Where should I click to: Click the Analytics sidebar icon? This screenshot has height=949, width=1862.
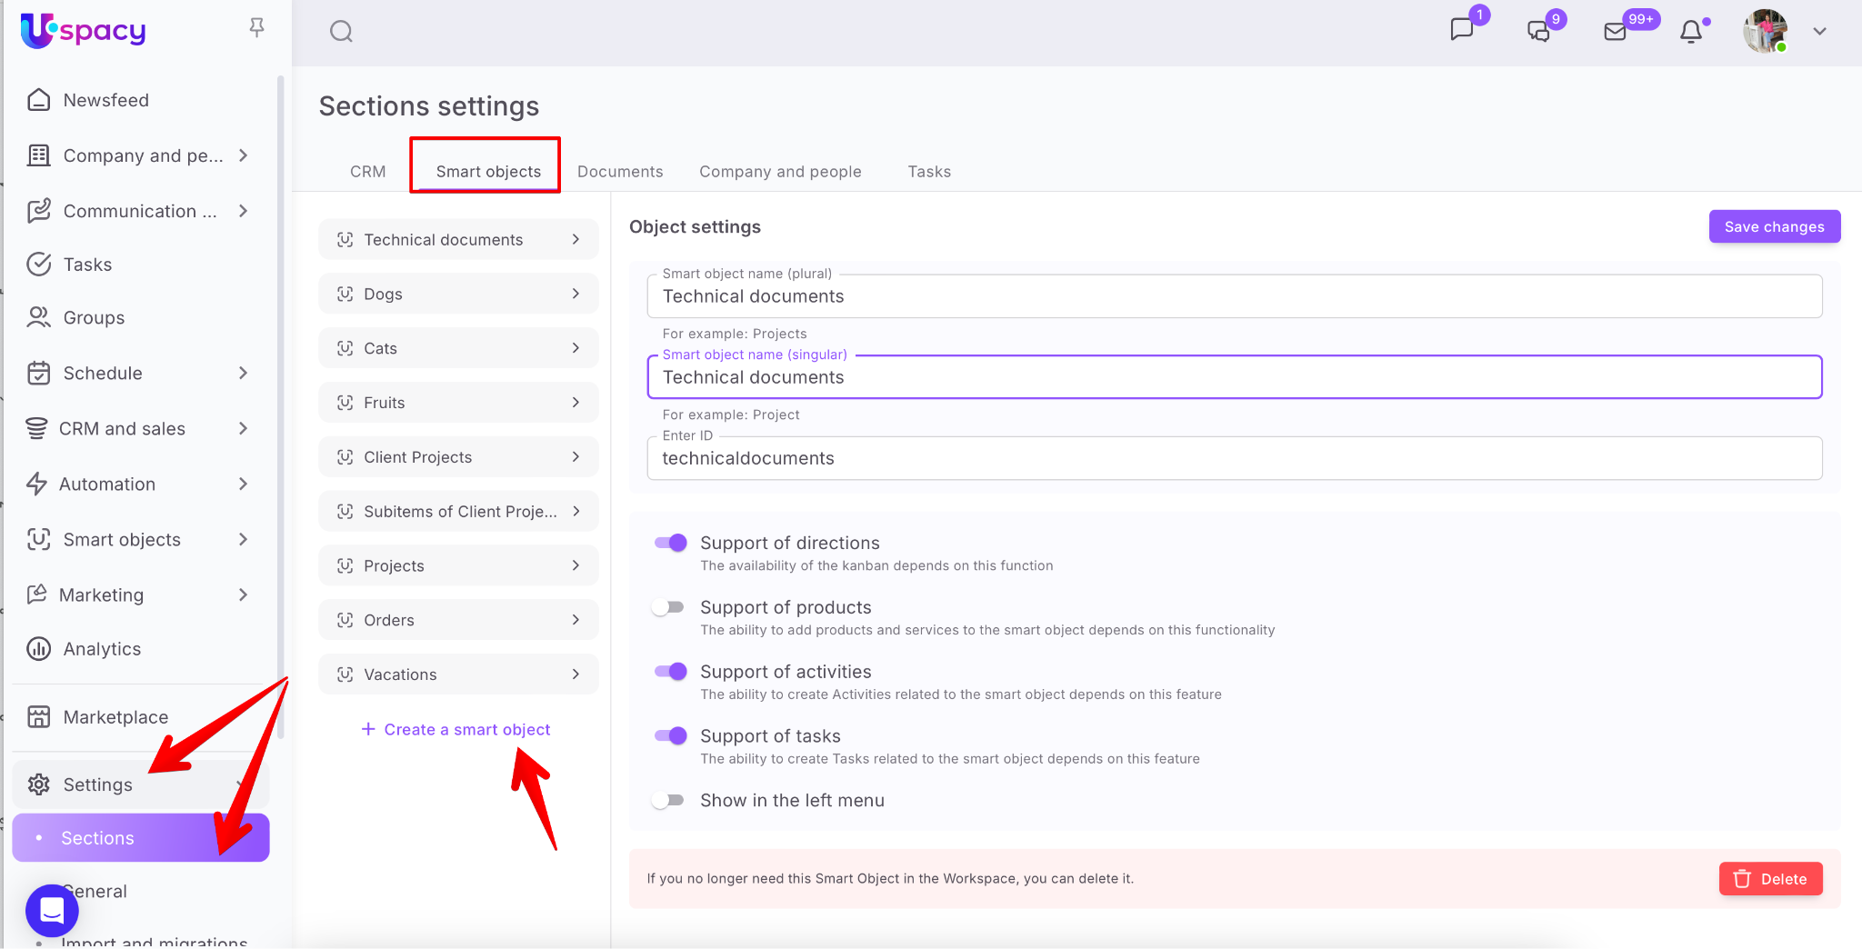pos(38,649)
